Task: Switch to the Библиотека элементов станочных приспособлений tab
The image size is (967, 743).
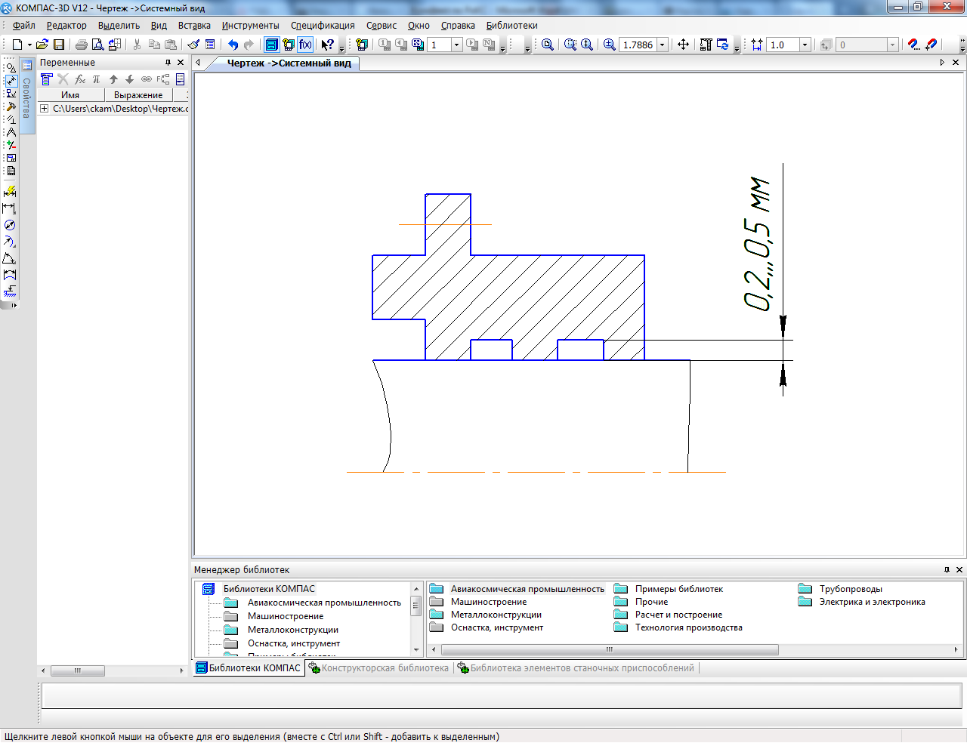Action: (x=576, y=668)
